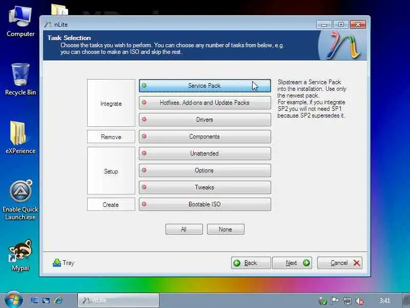Screen dimensions: 410x308
Task: Click the flag tray icon
Action: (335, 301)
